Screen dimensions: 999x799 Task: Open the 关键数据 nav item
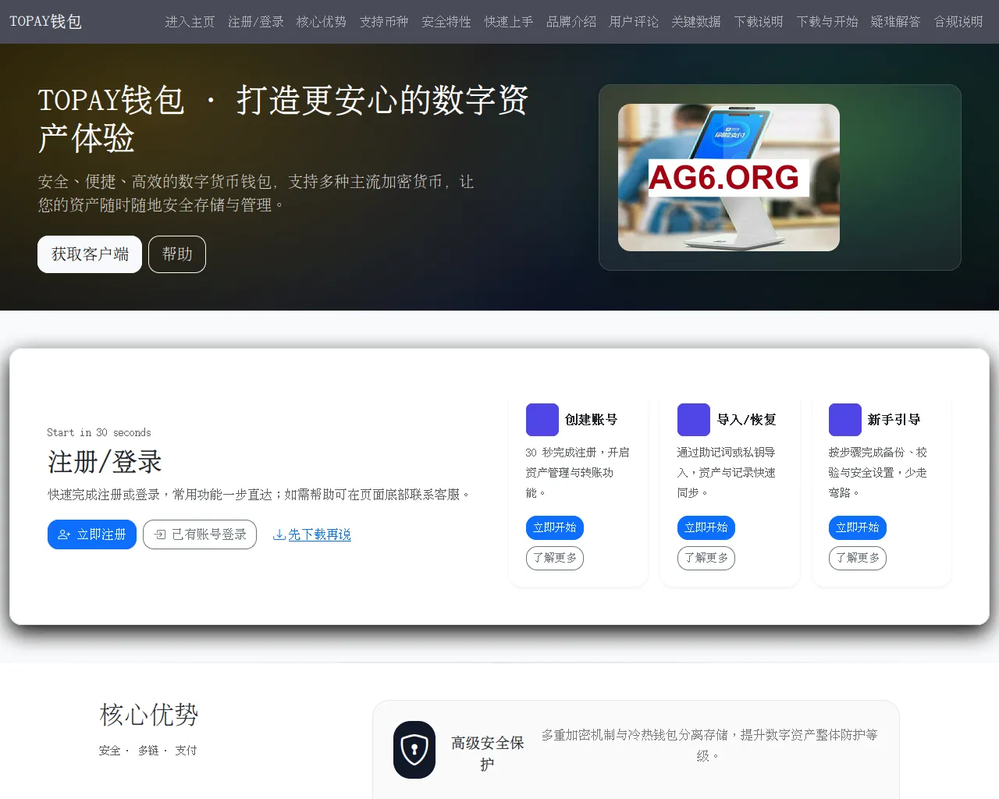pyautogui.click(x=696, y=22)
